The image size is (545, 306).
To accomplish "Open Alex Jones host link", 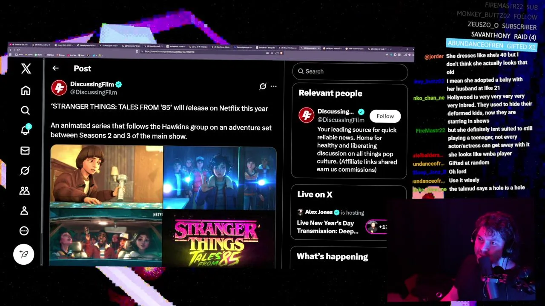I will tap(318, 212).
